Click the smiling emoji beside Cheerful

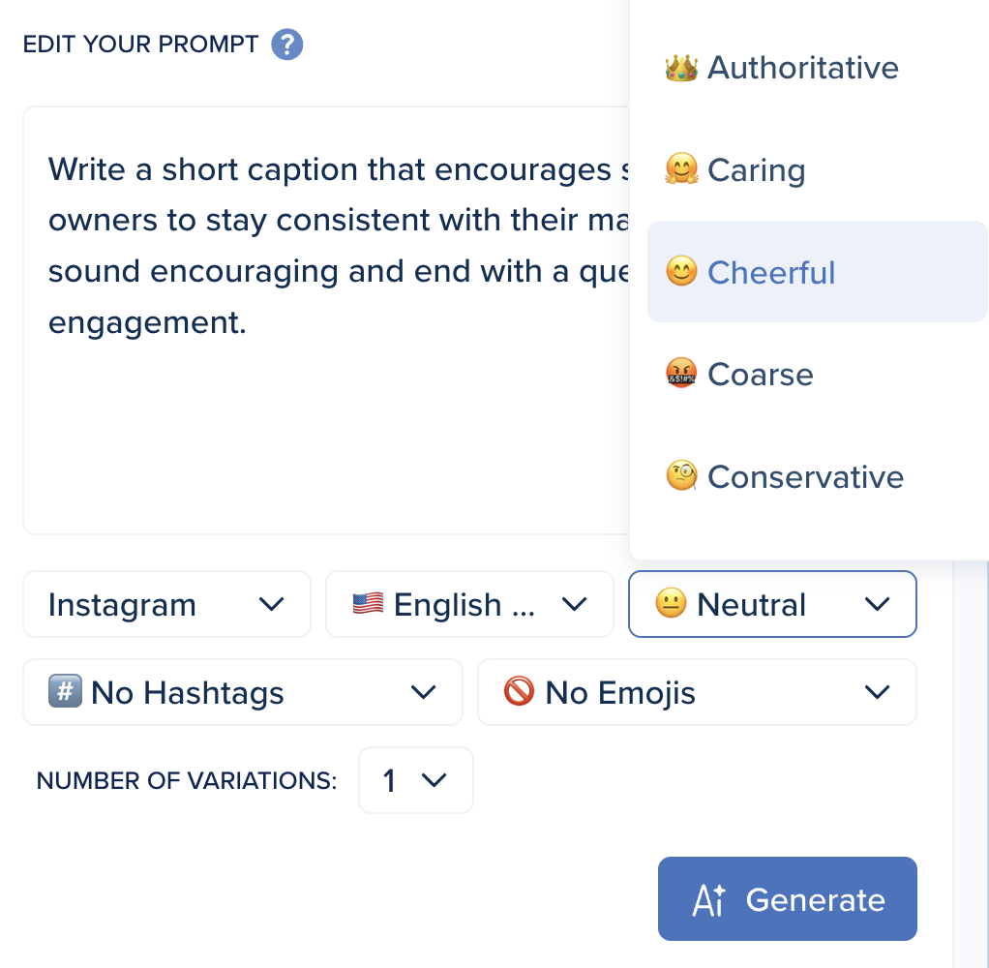coord(681,273)
